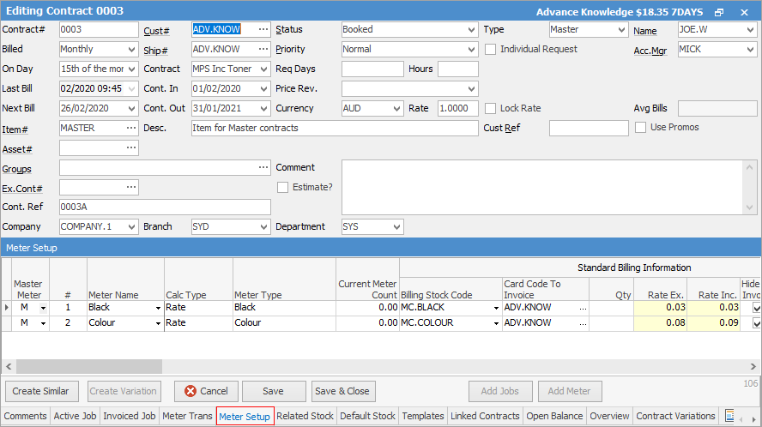Click into the Cont. Ref field
Viewport: 762px width, 427px height.
pos(165,207)
